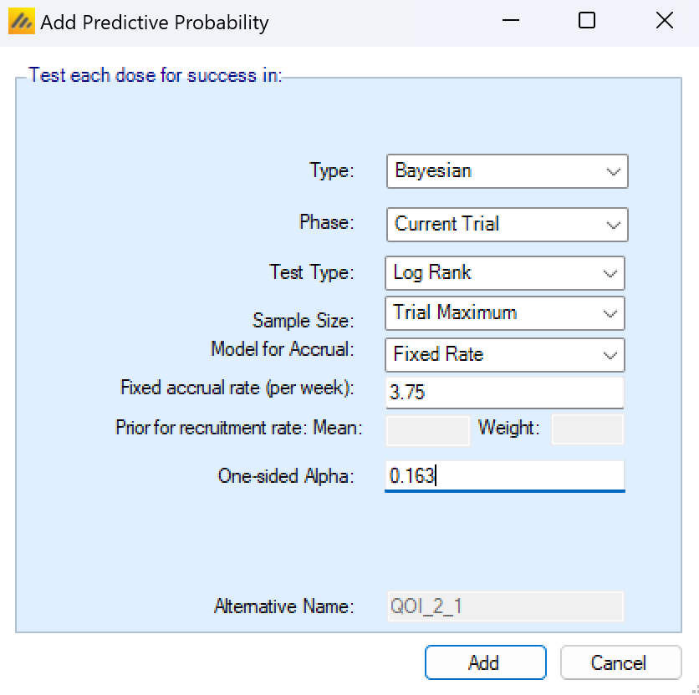Open the Test Type Log Rank dropdown

click(x=505, y=272)
